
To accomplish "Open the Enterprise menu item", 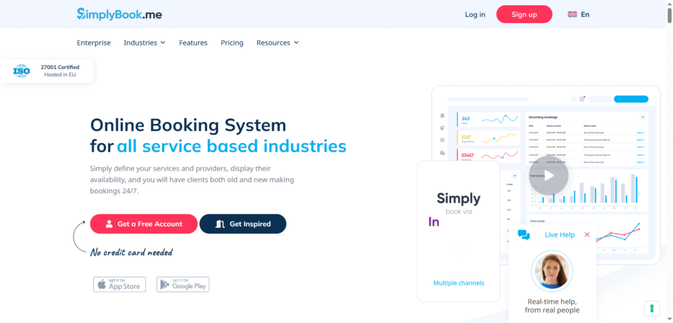I will [x=93, y=43].
